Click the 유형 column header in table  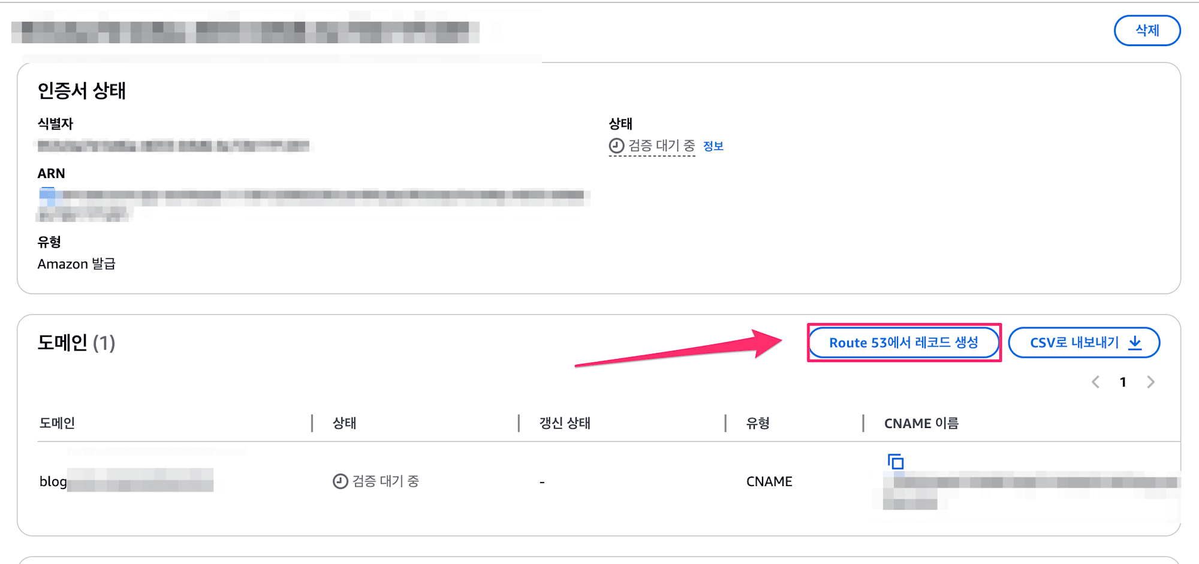(758, 423)
